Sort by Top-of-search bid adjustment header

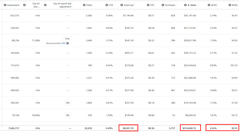point(62,5)
